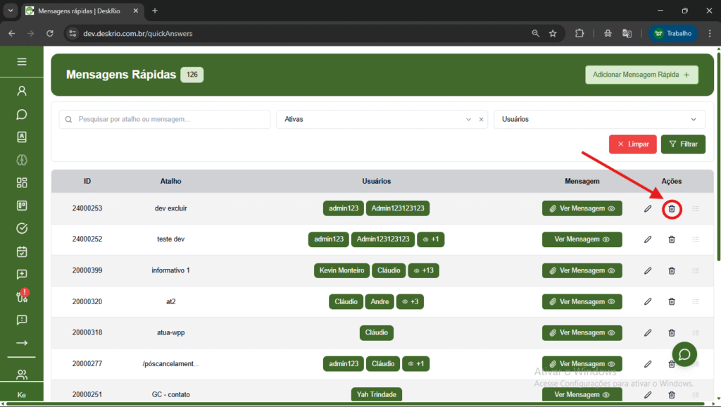Click the hamburger menu icon in sidebar
721x407 pixels.
coord(22,62)
